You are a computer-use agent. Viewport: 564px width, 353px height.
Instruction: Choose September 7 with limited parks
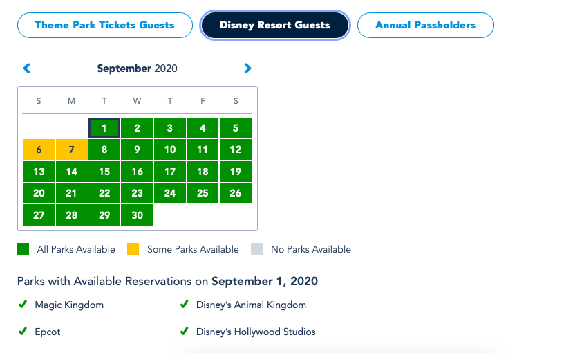pyautogui.click(x=71, y=150)
